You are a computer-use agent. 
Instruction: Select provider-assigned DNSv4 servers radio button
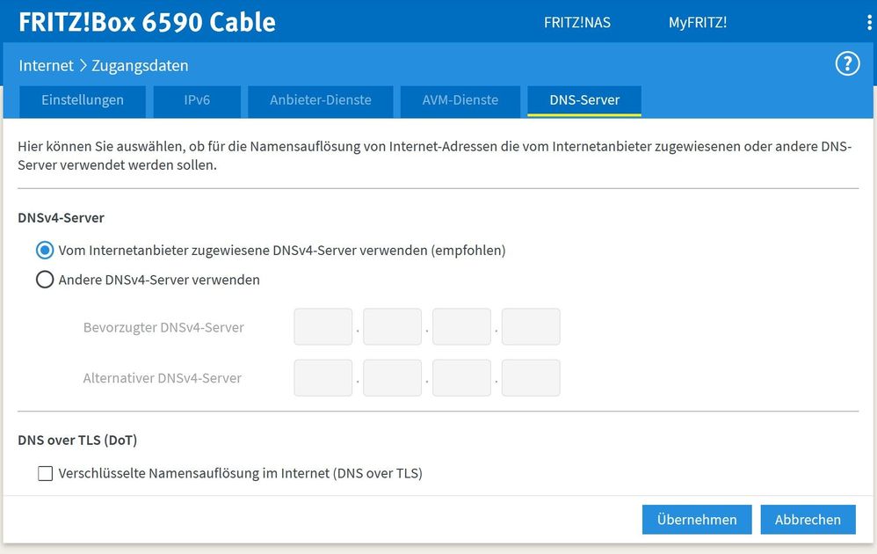pyautogui.click(x=45, y=250)
